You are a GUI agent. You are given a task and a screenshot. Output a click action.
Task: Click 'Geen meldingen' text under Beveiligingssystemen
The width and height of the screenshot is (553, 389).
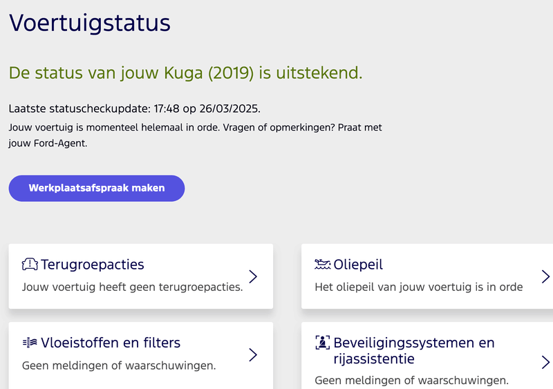point(411,380)
